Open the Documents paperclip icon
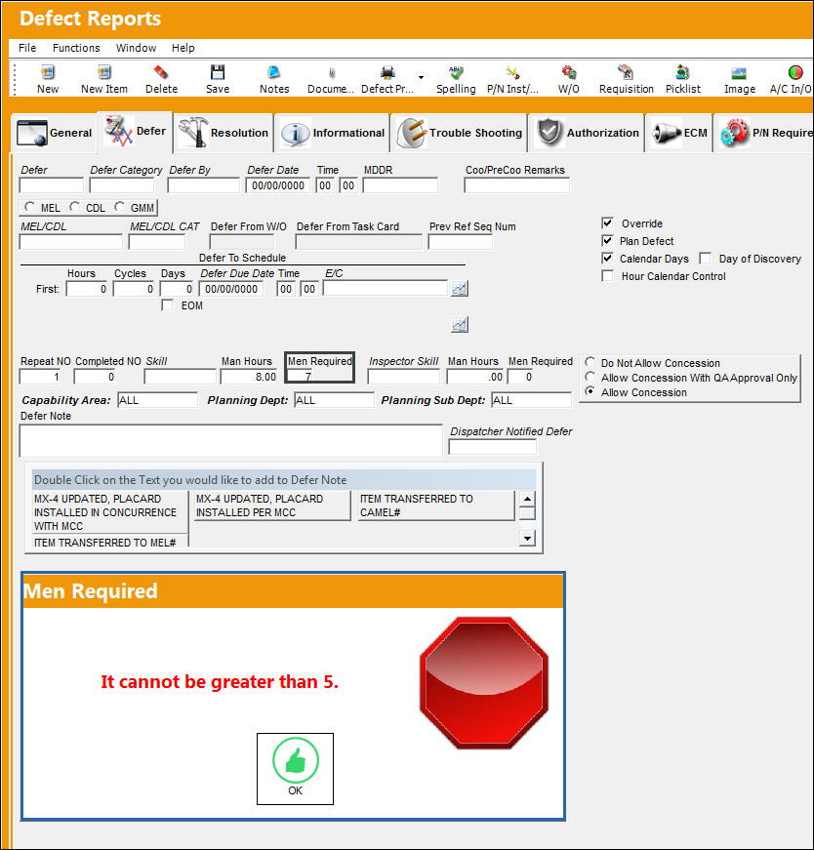Image resolution: width=814 pixels, height=850 pixels. coord(331,72)
